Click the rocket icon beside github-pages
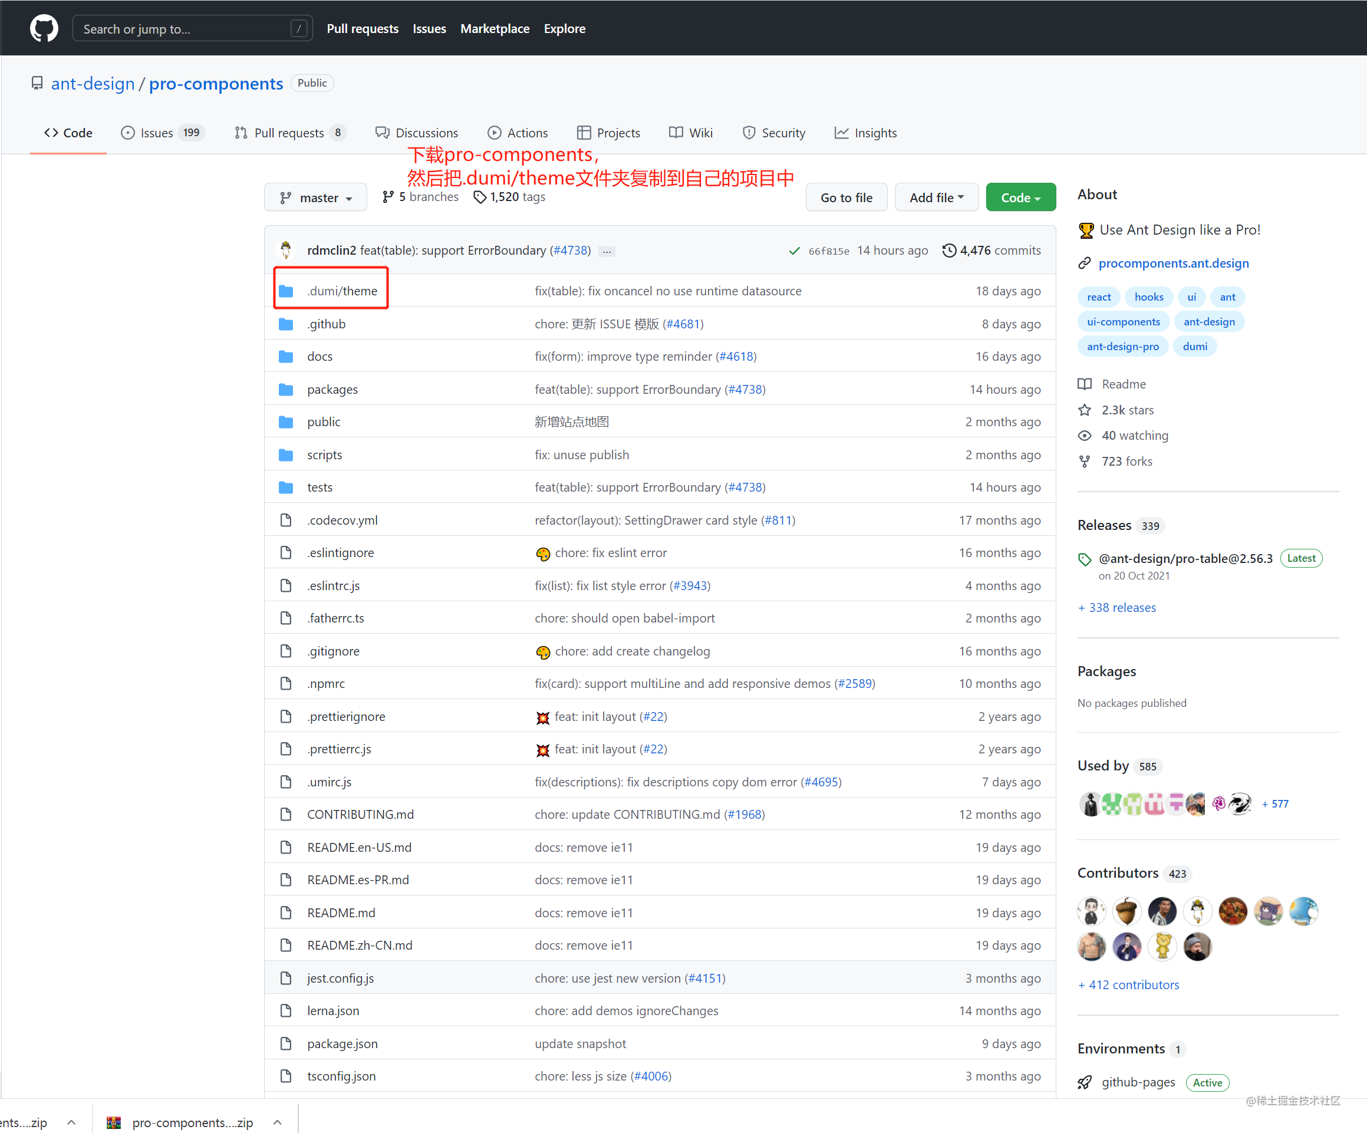 1085,1082
